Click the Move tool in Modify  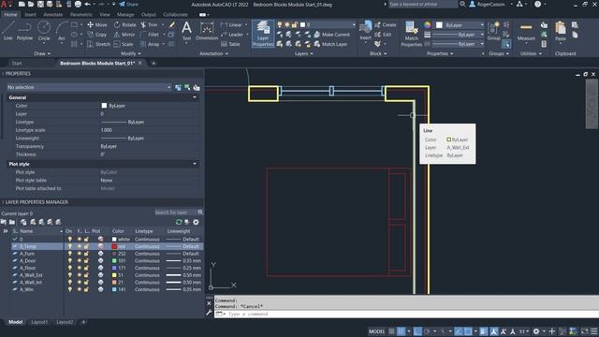(97, 25)
